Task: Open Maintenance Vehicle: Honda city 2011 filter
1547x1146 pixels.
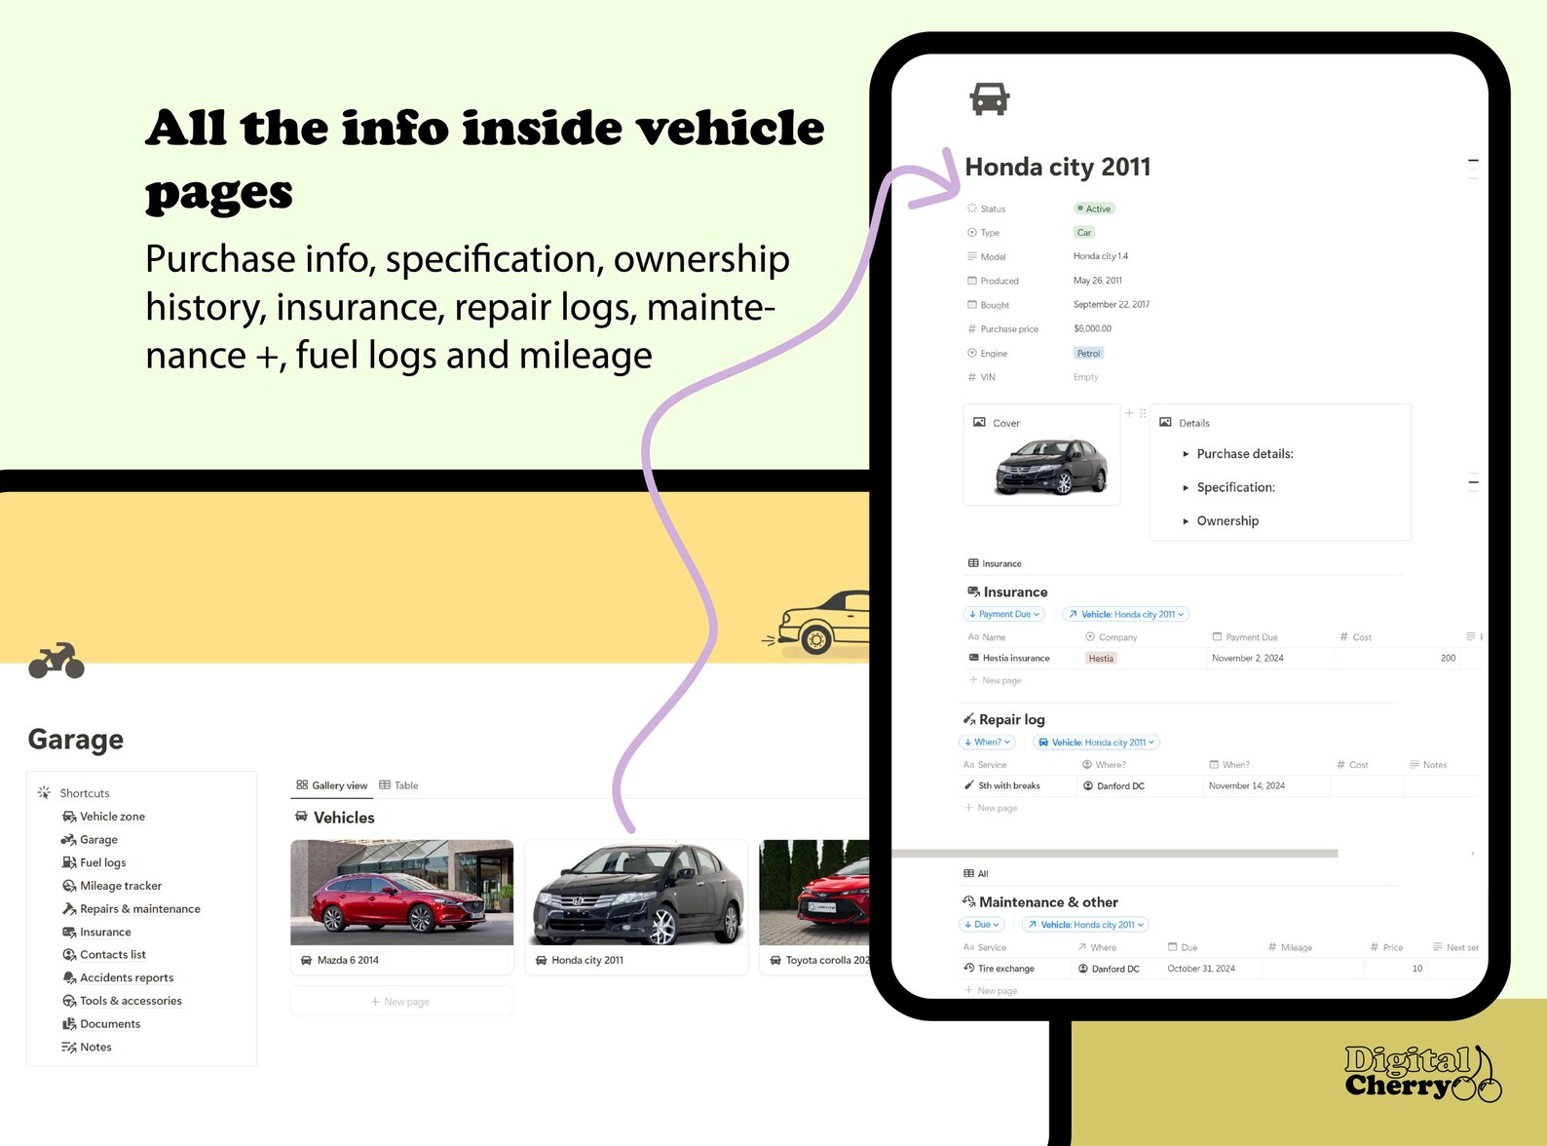Action: point(1085,925)
